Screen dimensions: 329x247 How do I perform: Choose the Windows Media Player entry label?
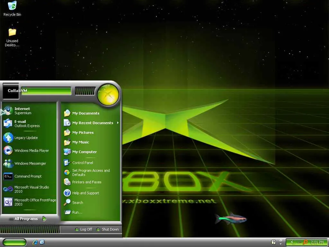point(32,151)
